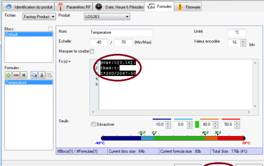Image resolution: width=264 pixels, height=166 pixels.
Task: Select the Formules tab
Action: click(x=159, y=6)
